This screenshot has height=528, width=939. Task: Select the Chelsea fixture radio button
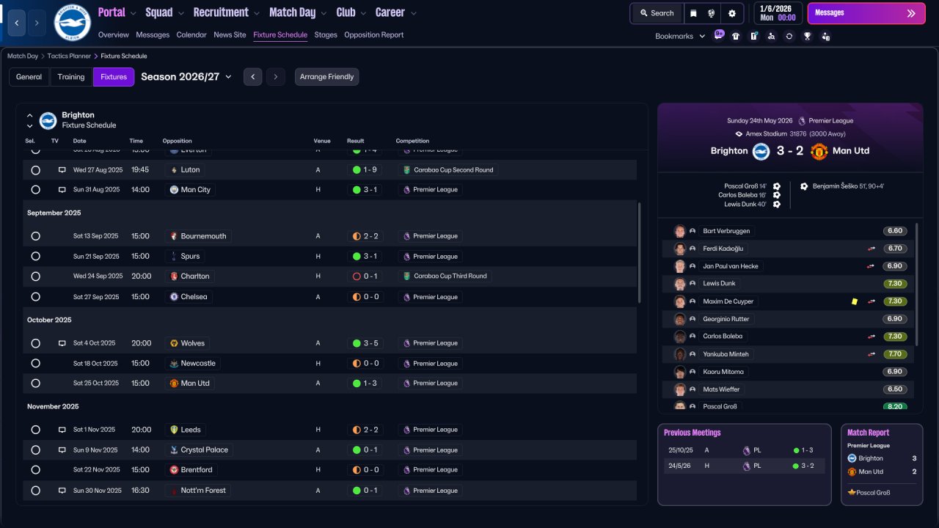point(35,297)
